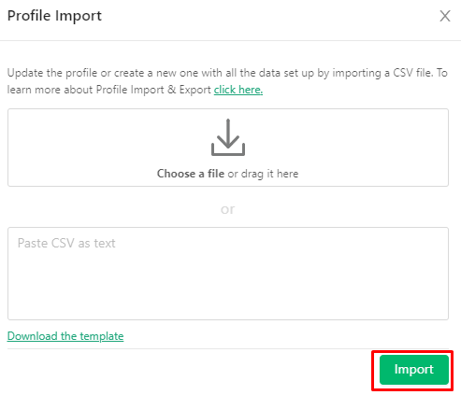Open the 'click here' help link
This screenshot has height=395, width=461.
(x=238, y=90)
